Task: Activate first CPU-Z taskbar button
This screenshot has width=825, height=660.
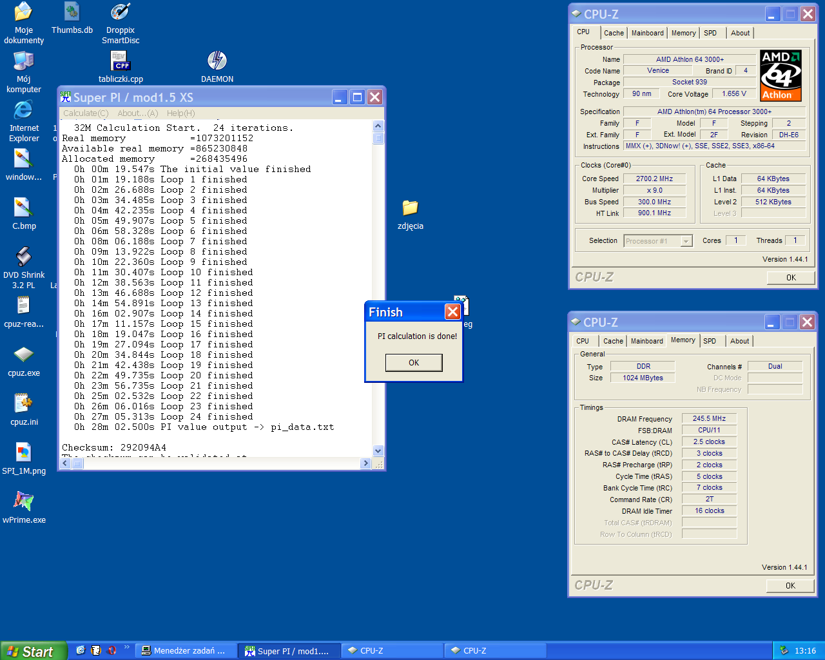Action: tap(392, 651)
